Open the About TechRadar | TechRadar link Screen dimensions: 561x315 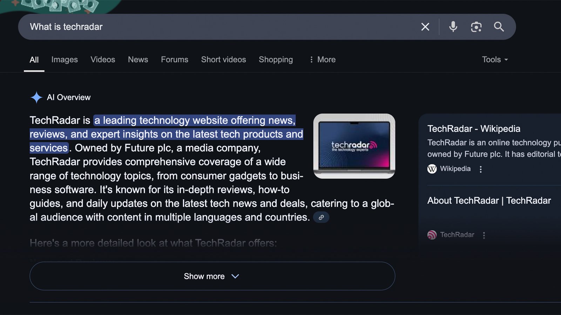pos(489,201)
